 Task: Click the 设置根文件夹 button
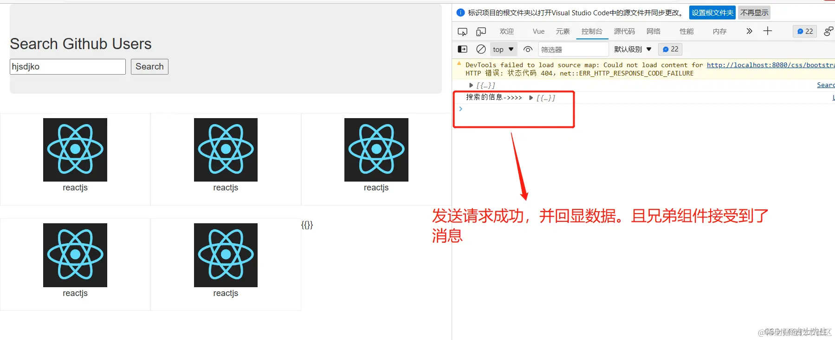[x=712, y=13]
